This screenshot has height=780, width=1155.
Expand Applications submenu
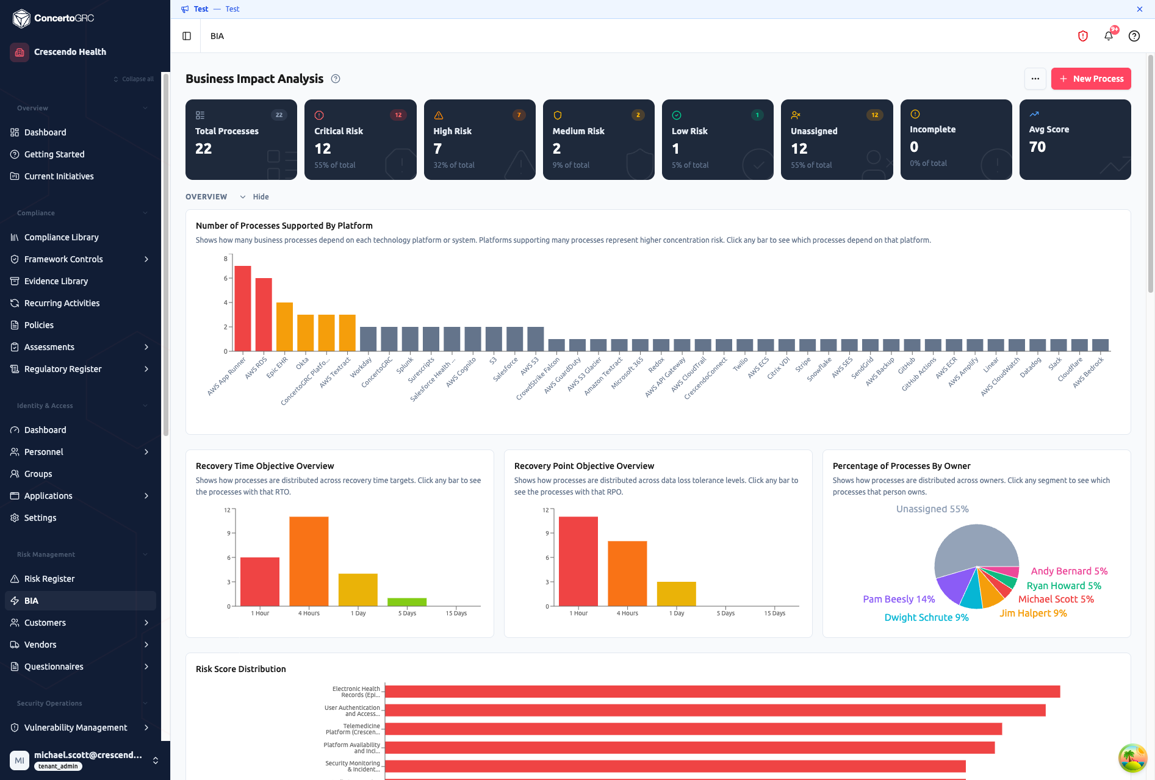tap(146, 496)
